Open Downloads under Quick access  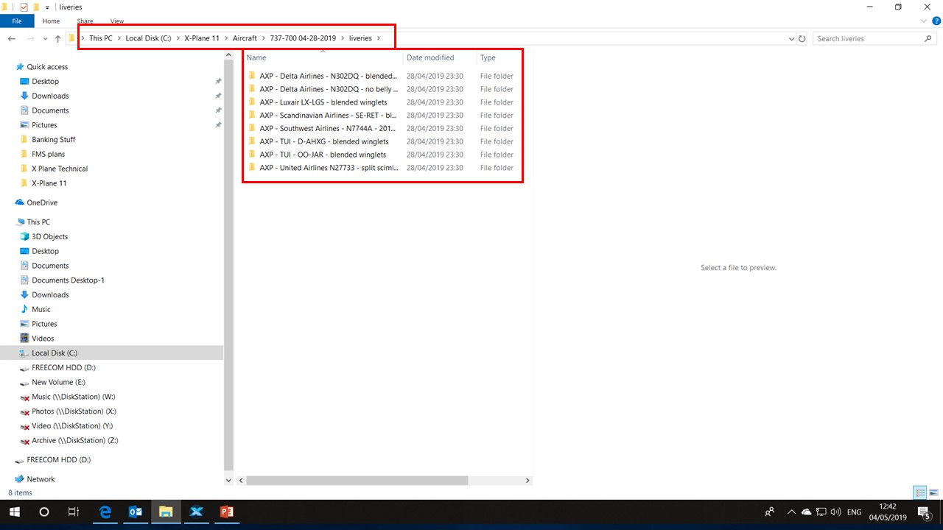[x=50, y=96]
